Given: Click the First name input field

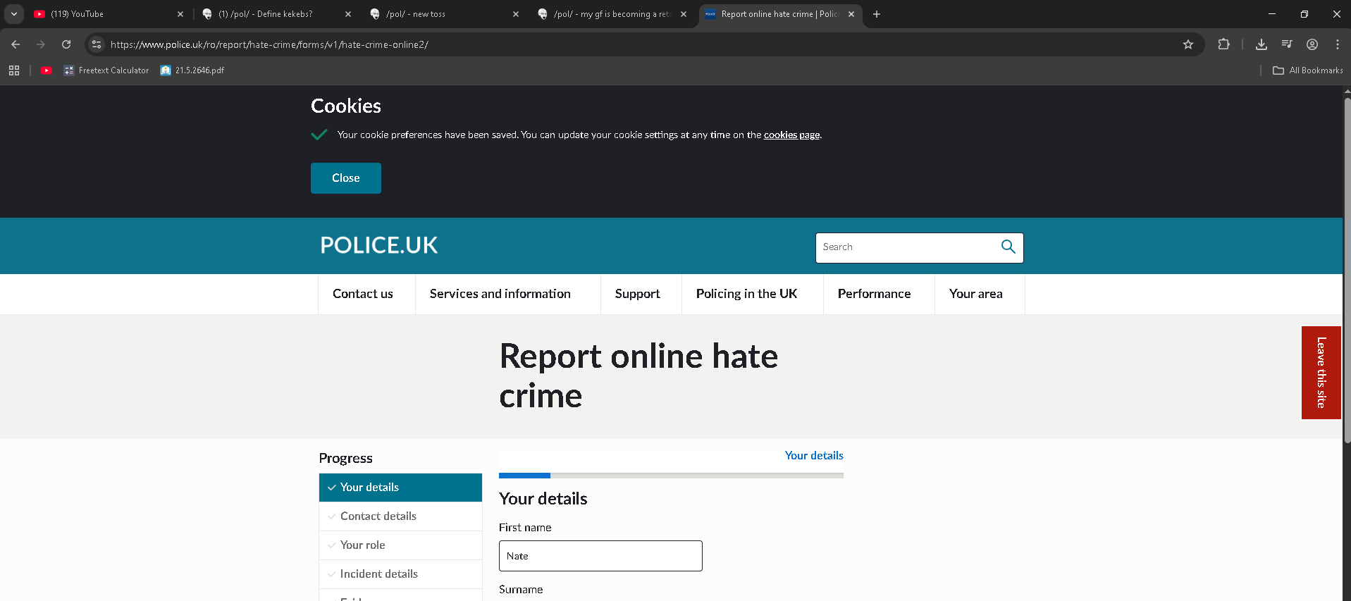Looking at the screenshot, I should tap(600, 556).
